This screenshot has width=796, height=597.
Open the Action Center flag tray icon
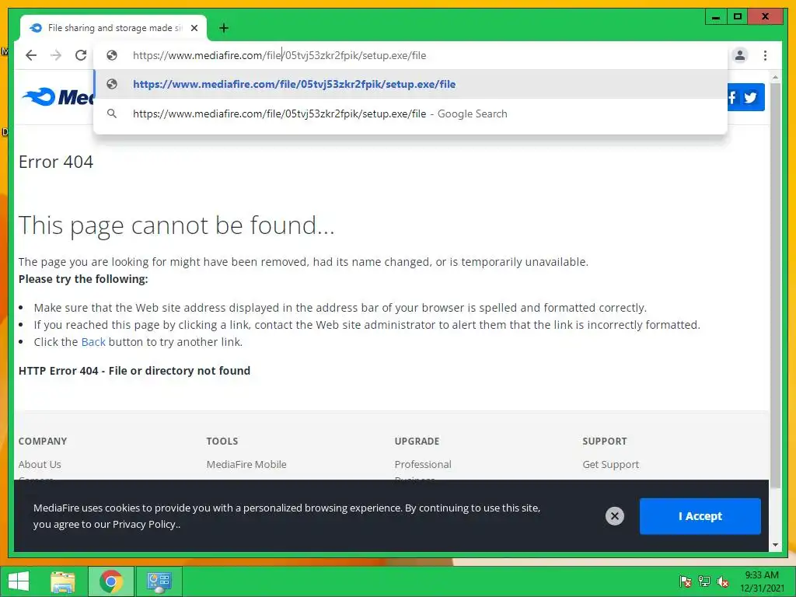pyautogui.click(x=686, y=581)
